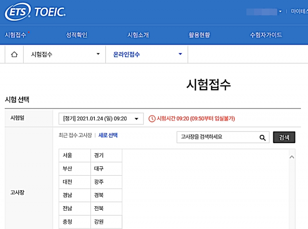Select 서울 region
Viewport: 308px width, 229px height.
(75, 156)
